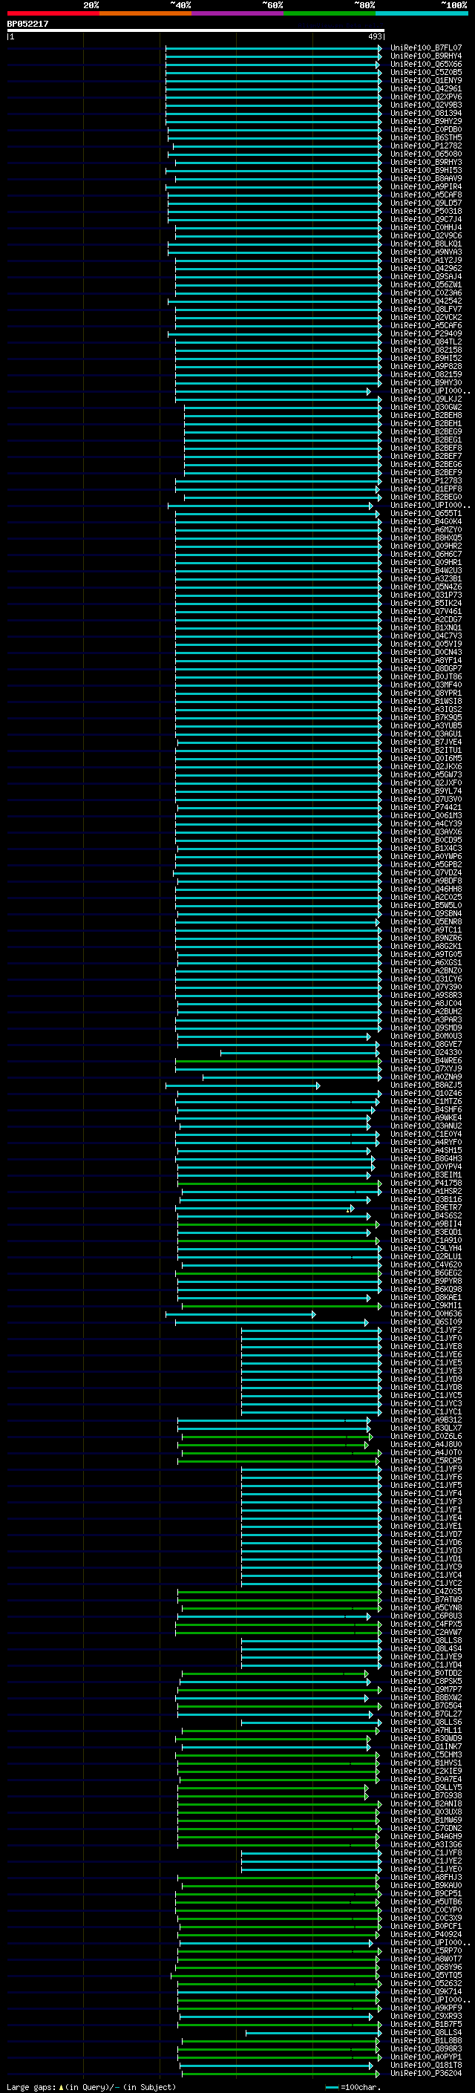This screenshot has width=475, height=2093.
Task: Click the Large gaps legend text
Action: [x=91, y=2087]
